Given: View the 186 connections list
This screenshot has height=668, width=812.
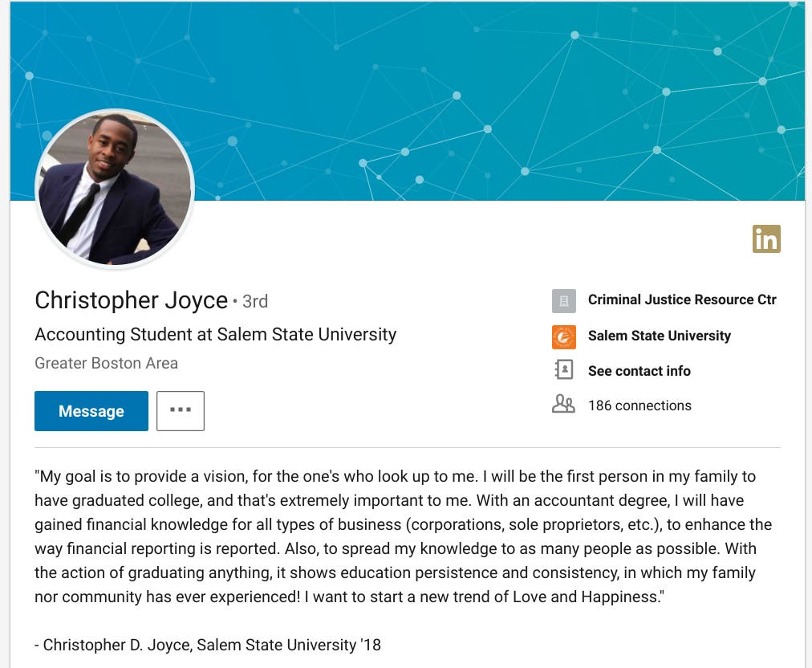Looking at the screenshot, I should click(639, 405).
